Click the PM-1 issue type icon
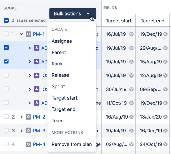 [28, 34]
